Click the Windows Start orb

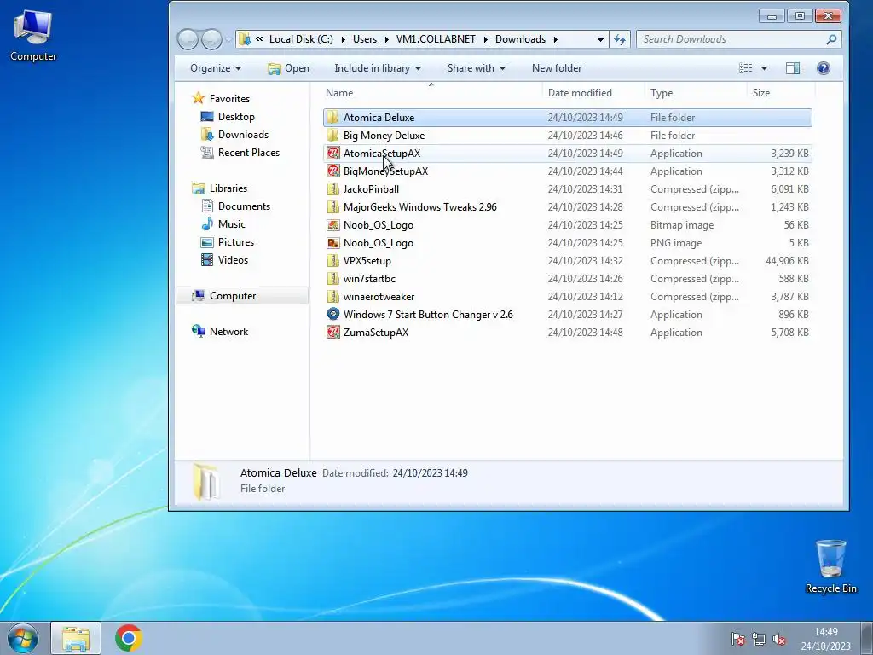click(23, 638)
